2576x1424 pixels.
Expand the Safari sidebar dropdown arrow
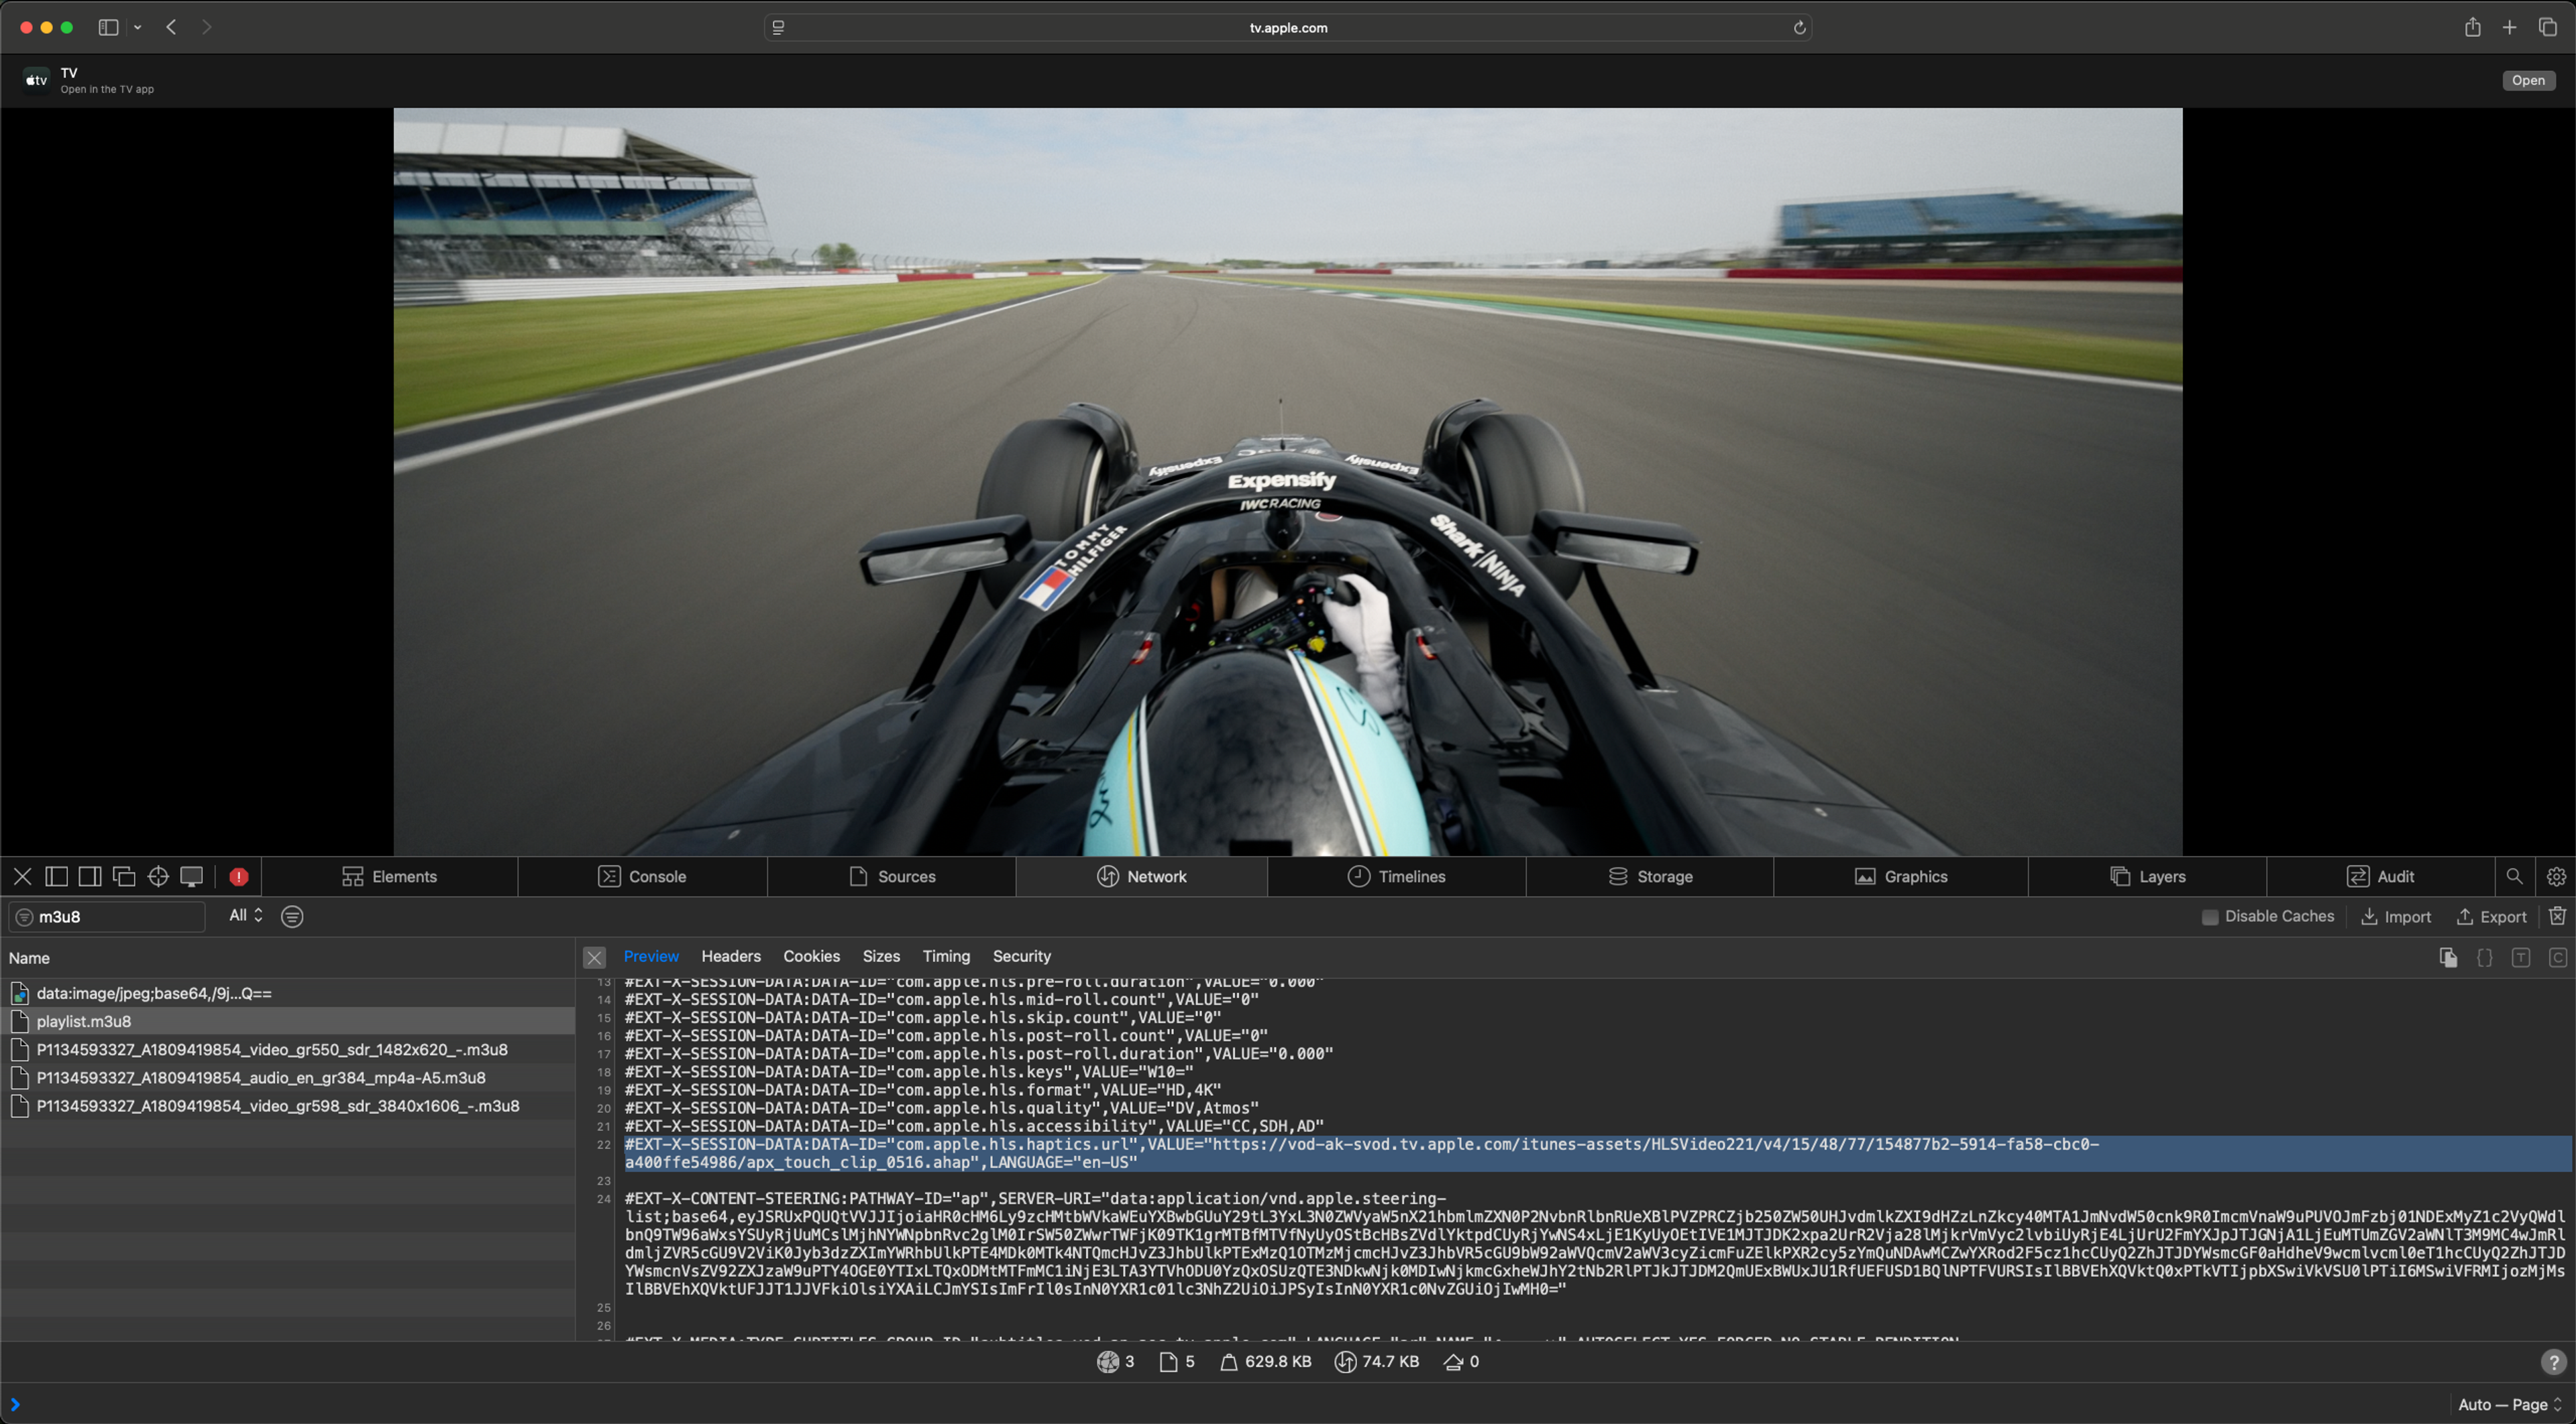point(138,27)
